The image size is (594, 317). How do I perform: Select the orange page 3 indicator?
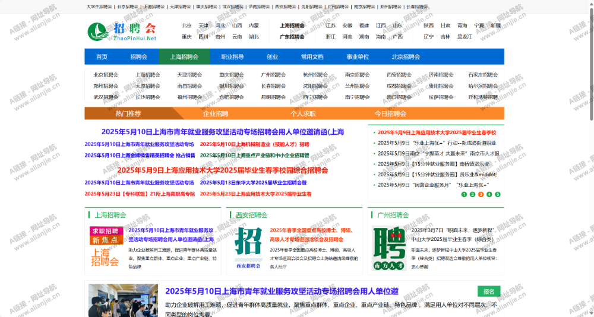[x=481, y=194]
